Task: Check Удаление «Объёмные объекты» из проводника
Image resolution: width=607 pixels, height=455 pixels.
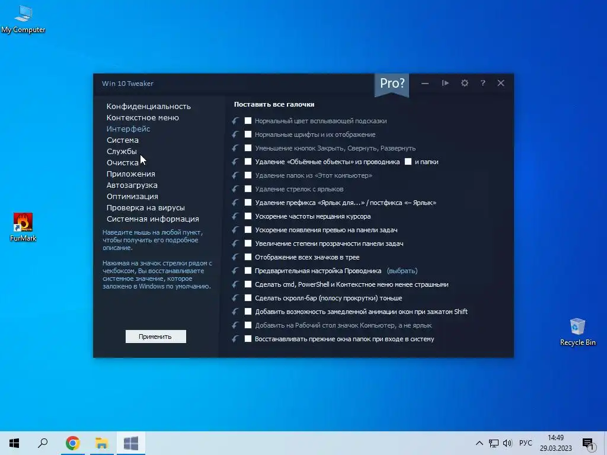Action: 248,162
